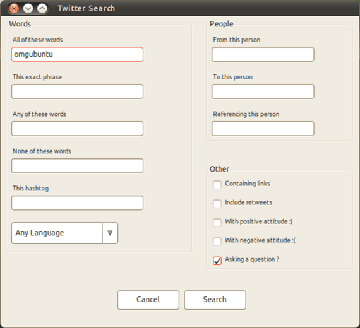Check 'With positive attitude :)' option
This screenshot has height=328, width=360.
click(217, 223)
